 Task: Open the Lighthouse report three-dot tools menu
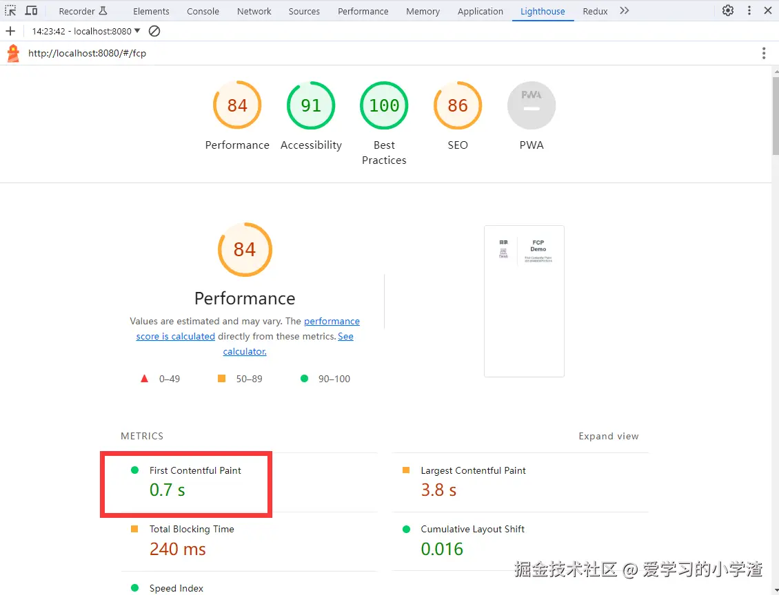pyautogui.click(x=764, y=53)
